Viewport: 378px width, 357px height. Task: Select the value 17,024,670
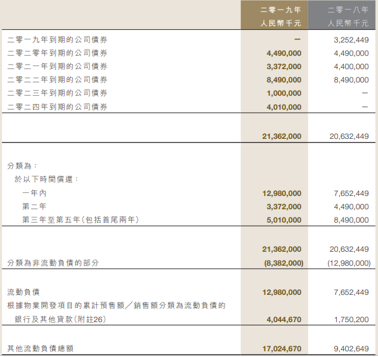(282, 349)
